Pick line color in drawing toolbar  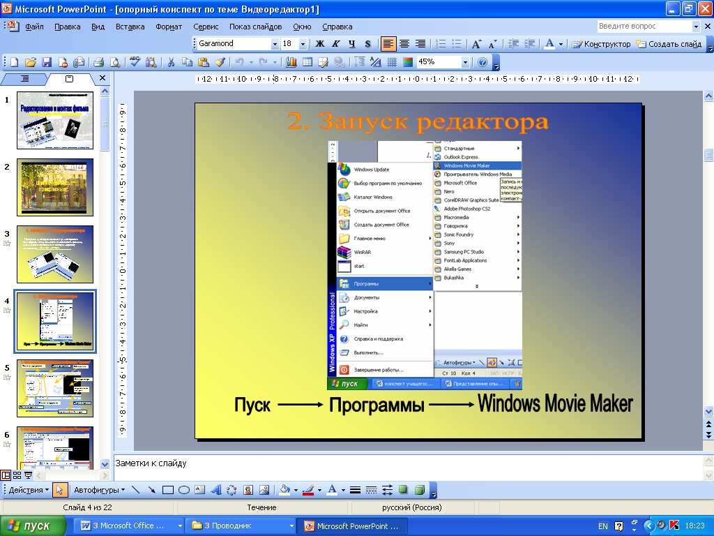point(308,490)
